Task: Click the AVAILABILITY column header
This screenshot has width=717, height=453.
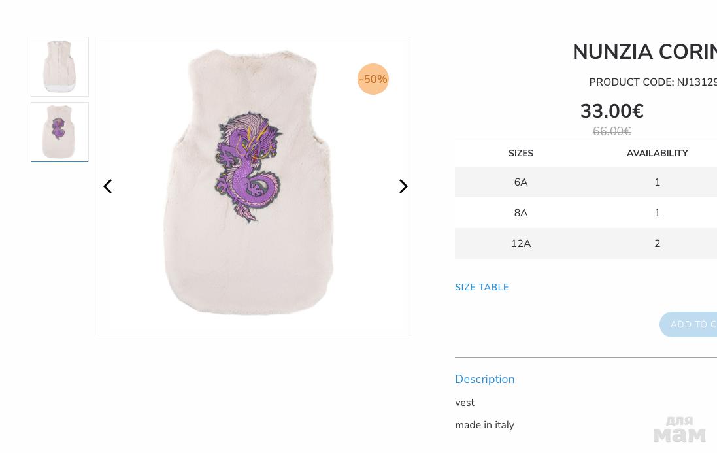Action: [657, 154]
